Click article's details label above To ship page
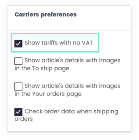The height and width of the screenshot is (140, 139). point(72,60)
